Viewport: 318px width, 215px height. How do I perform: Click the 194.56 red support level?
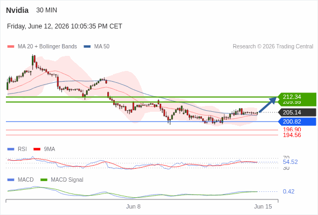(292, 135)
